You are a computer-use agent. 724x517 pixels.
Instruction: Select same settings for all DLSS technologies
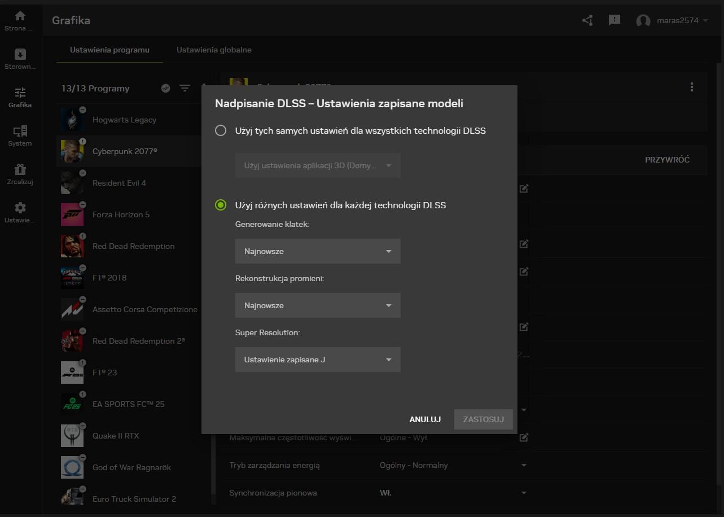pyautogui.click(x=221, y=131)
